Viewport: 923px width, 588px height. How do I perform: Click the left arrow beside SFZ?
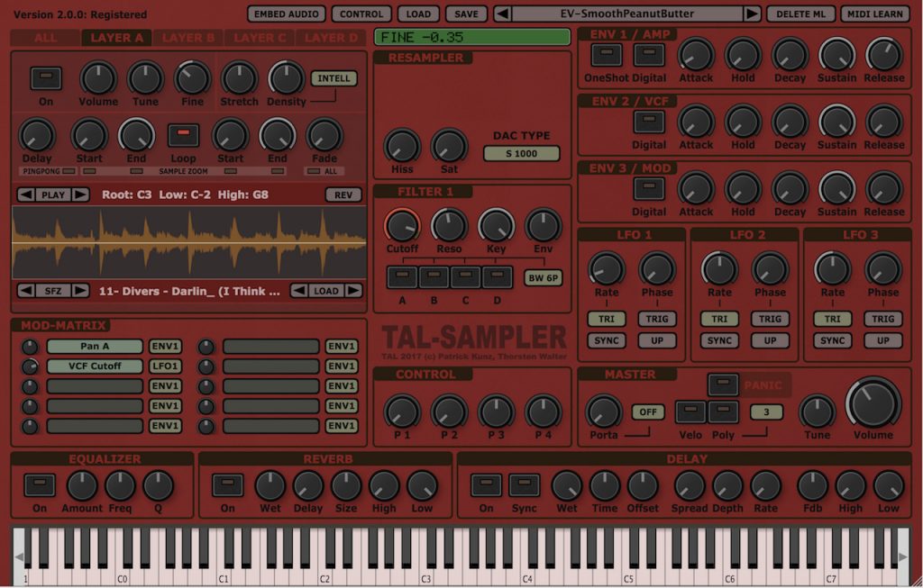tap(26, 291)
